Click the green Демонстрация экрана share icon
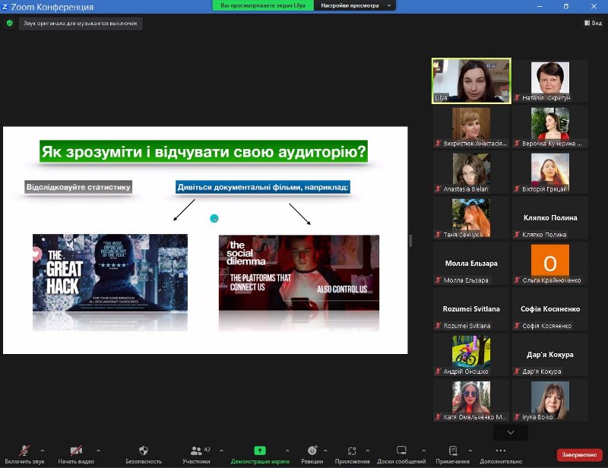Image resolution: width=608 pixels, height=468 pixels. point(260,451)
